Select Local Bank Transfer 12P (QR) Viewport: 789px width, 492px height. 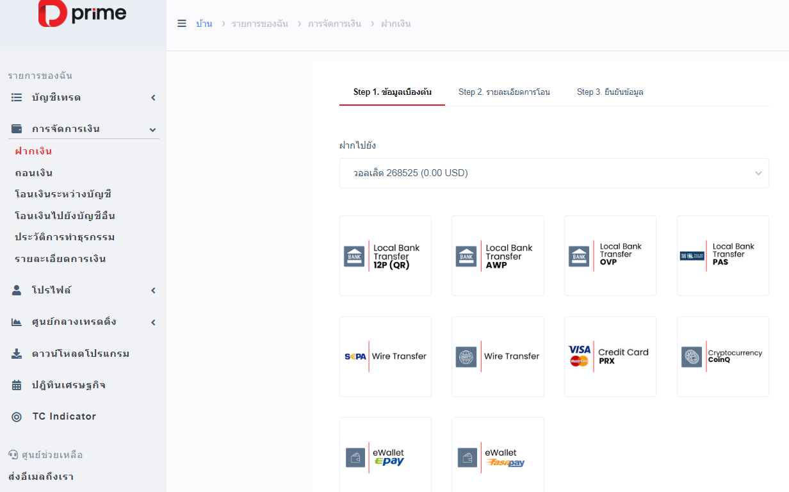(x=386, y=256)
